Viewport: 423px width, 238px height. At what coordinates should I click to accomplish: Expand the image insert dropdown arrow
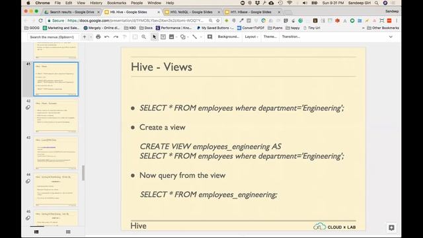(176, 37)
